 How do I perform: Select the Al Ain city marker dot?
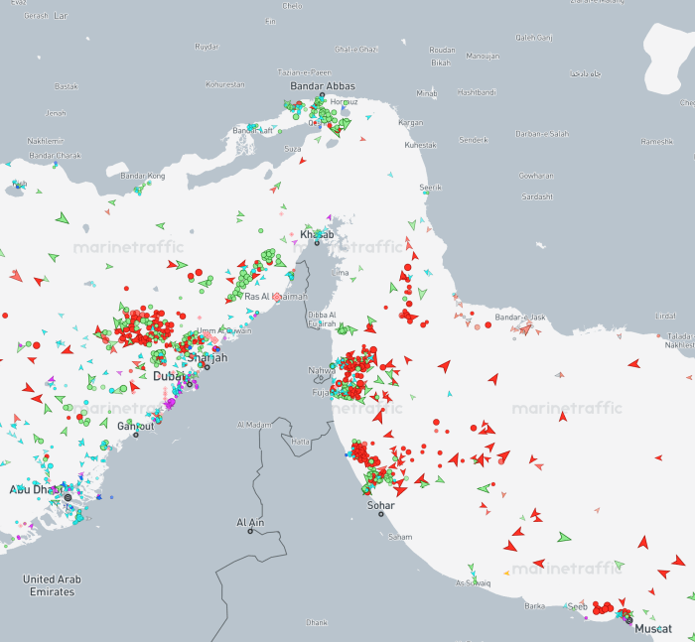pyautogui.click(x=251, y=531)
